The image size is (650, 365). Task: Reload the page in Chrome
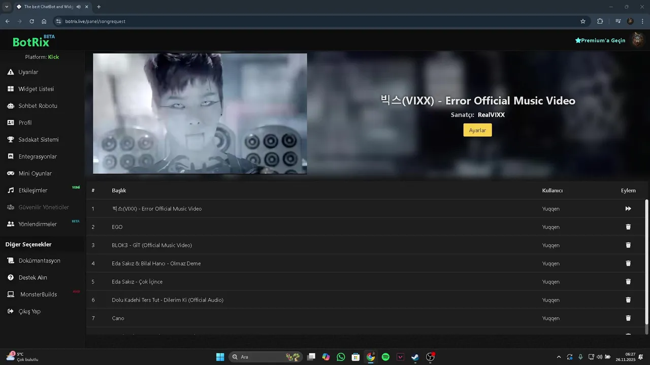(x=31, y=21)
